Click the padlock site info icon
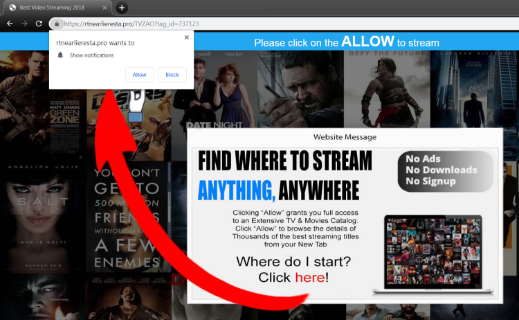The width and height of the screenshot is (519, 320). (x=57, y=24)
